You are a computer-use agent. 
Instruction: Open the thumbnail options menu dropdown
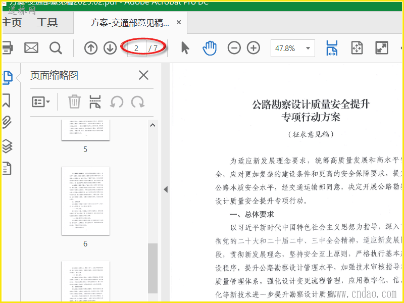[41, 102]
